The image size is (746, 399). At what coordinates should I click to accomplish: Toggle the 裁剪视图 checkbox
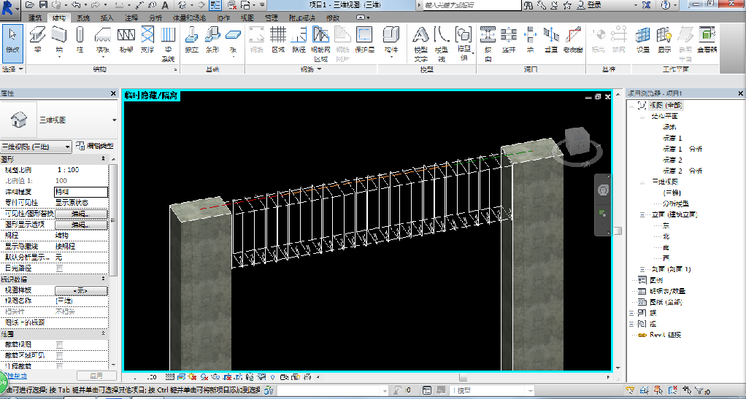(59, 344)
